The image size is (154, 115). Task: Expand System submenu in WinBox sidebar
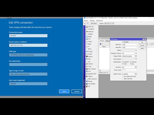[97, 54]
